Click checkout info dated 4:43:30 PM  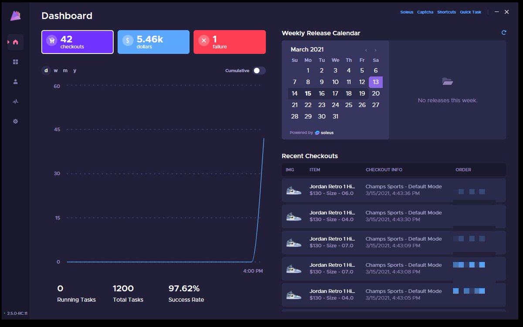(x=404, y=216)
